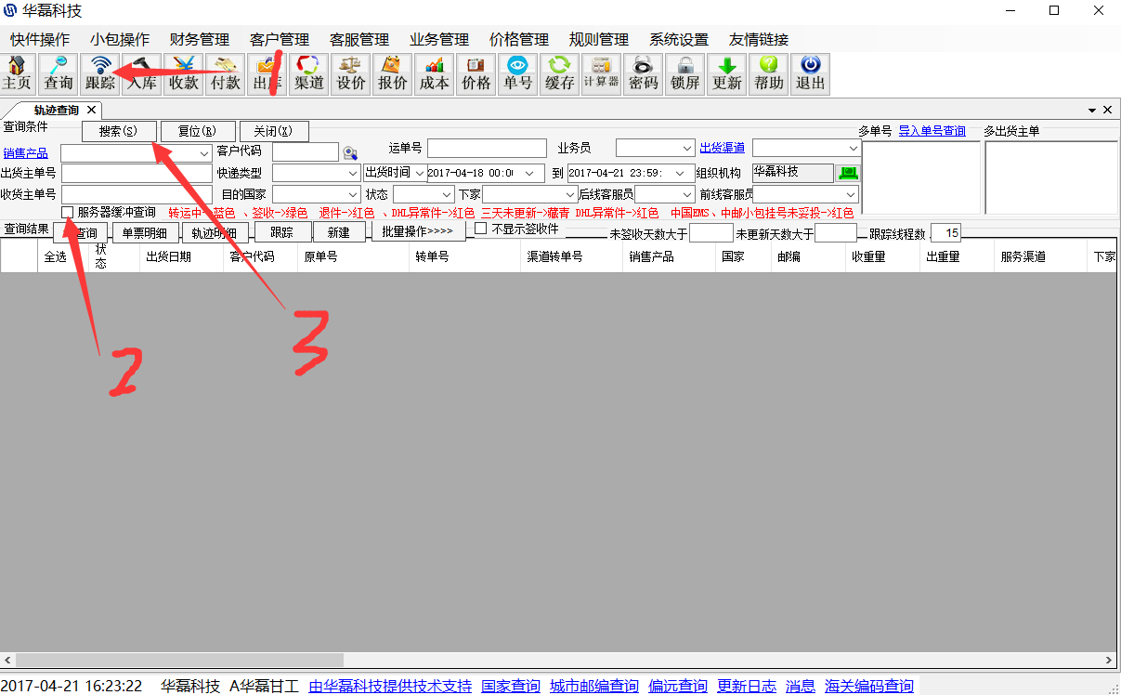Viewport: 1121px width, 695px height.
Task: Click the 锁屏 lock screen icon
Action: [685, 73]
